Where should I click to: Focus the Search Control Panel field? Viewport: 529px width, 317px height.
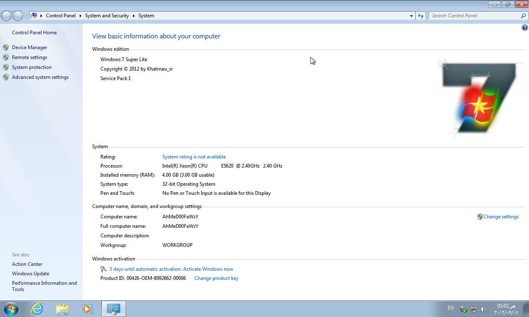point(474,16)
